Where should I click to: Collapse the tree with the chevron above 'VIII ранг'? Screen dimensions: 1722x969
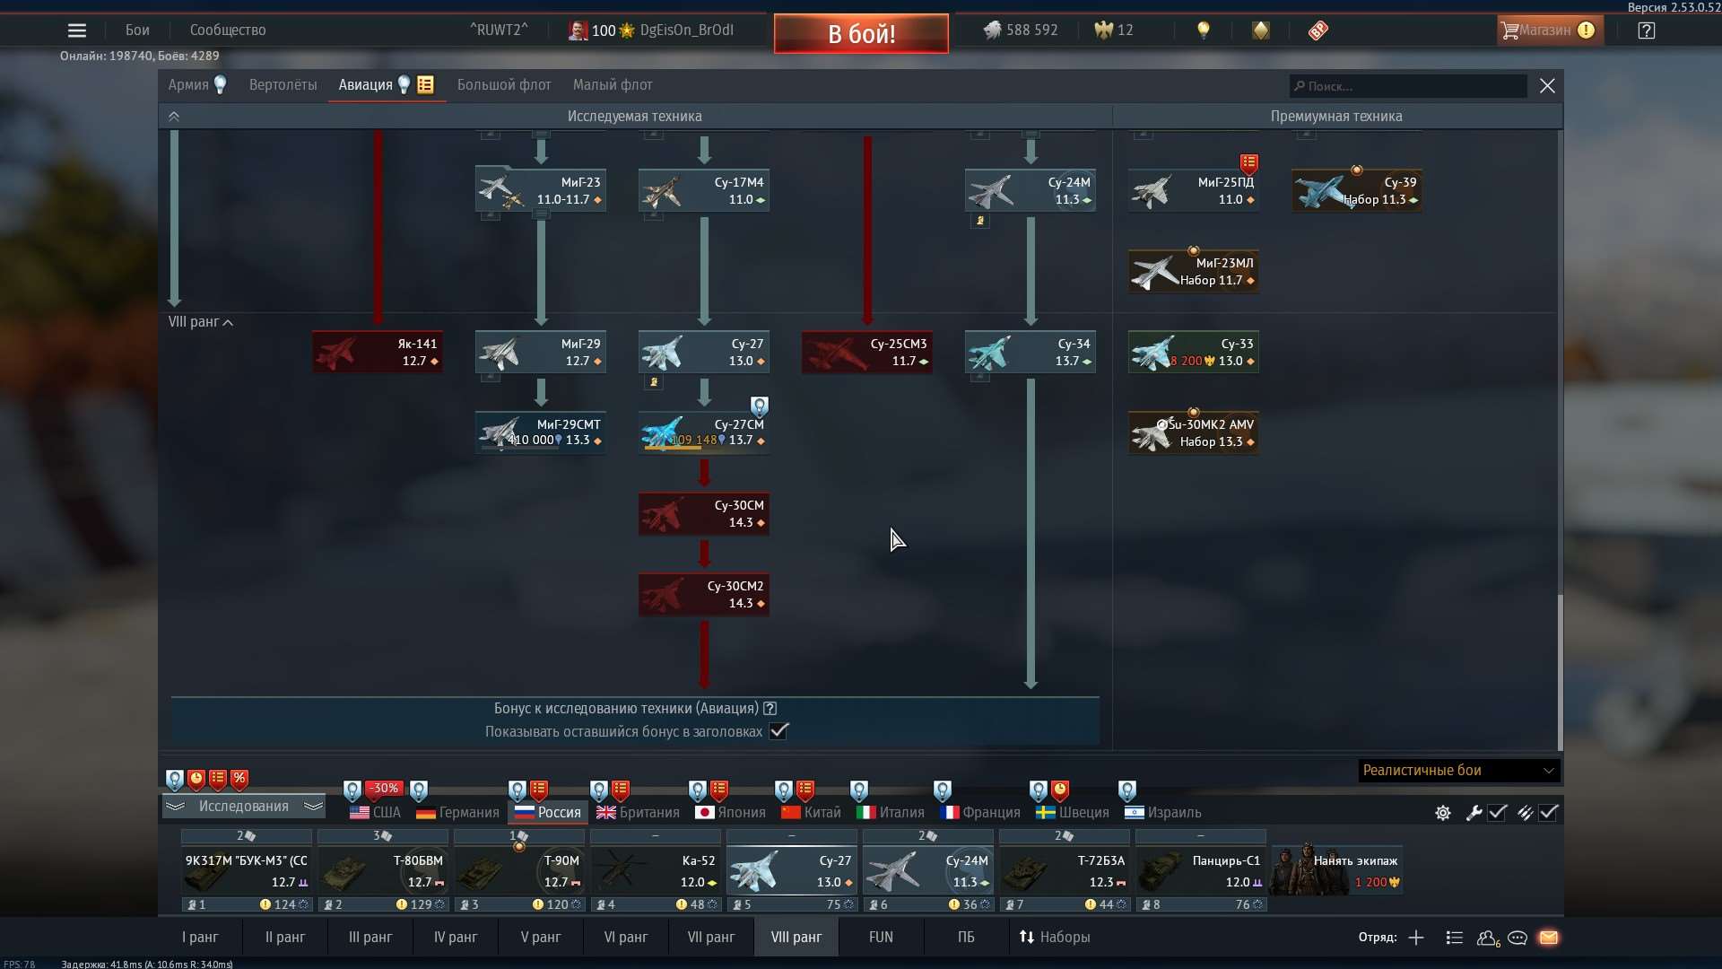point(226,323)
